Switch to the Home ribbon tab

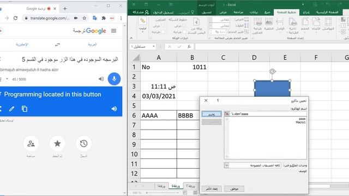[x=327, y=12]
